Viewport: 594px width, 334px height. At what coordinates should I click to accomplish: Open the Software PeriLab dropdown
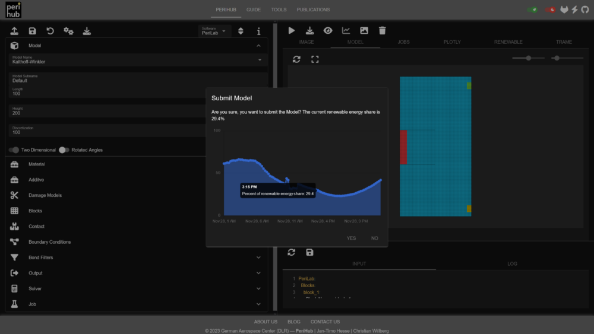[x=214, y=31]
